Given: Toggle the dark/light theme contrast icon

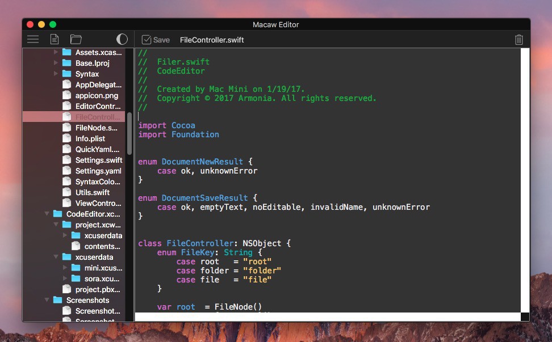Looking at the screenshot, I should point(122,39).
